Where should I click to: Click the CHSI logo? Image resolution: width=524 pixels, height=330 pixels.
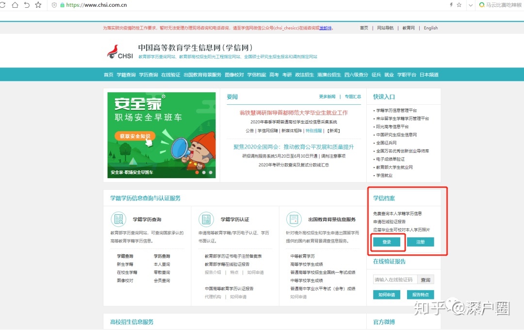click(120, 52)
